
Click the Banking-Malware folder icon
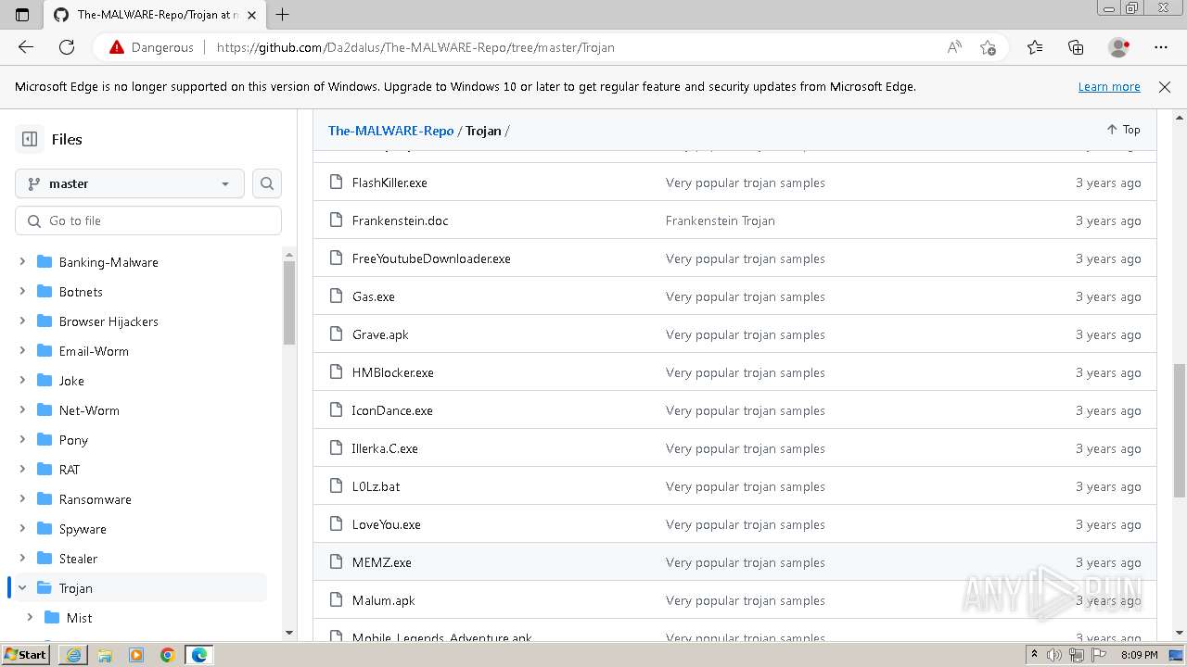click(44, 262)
